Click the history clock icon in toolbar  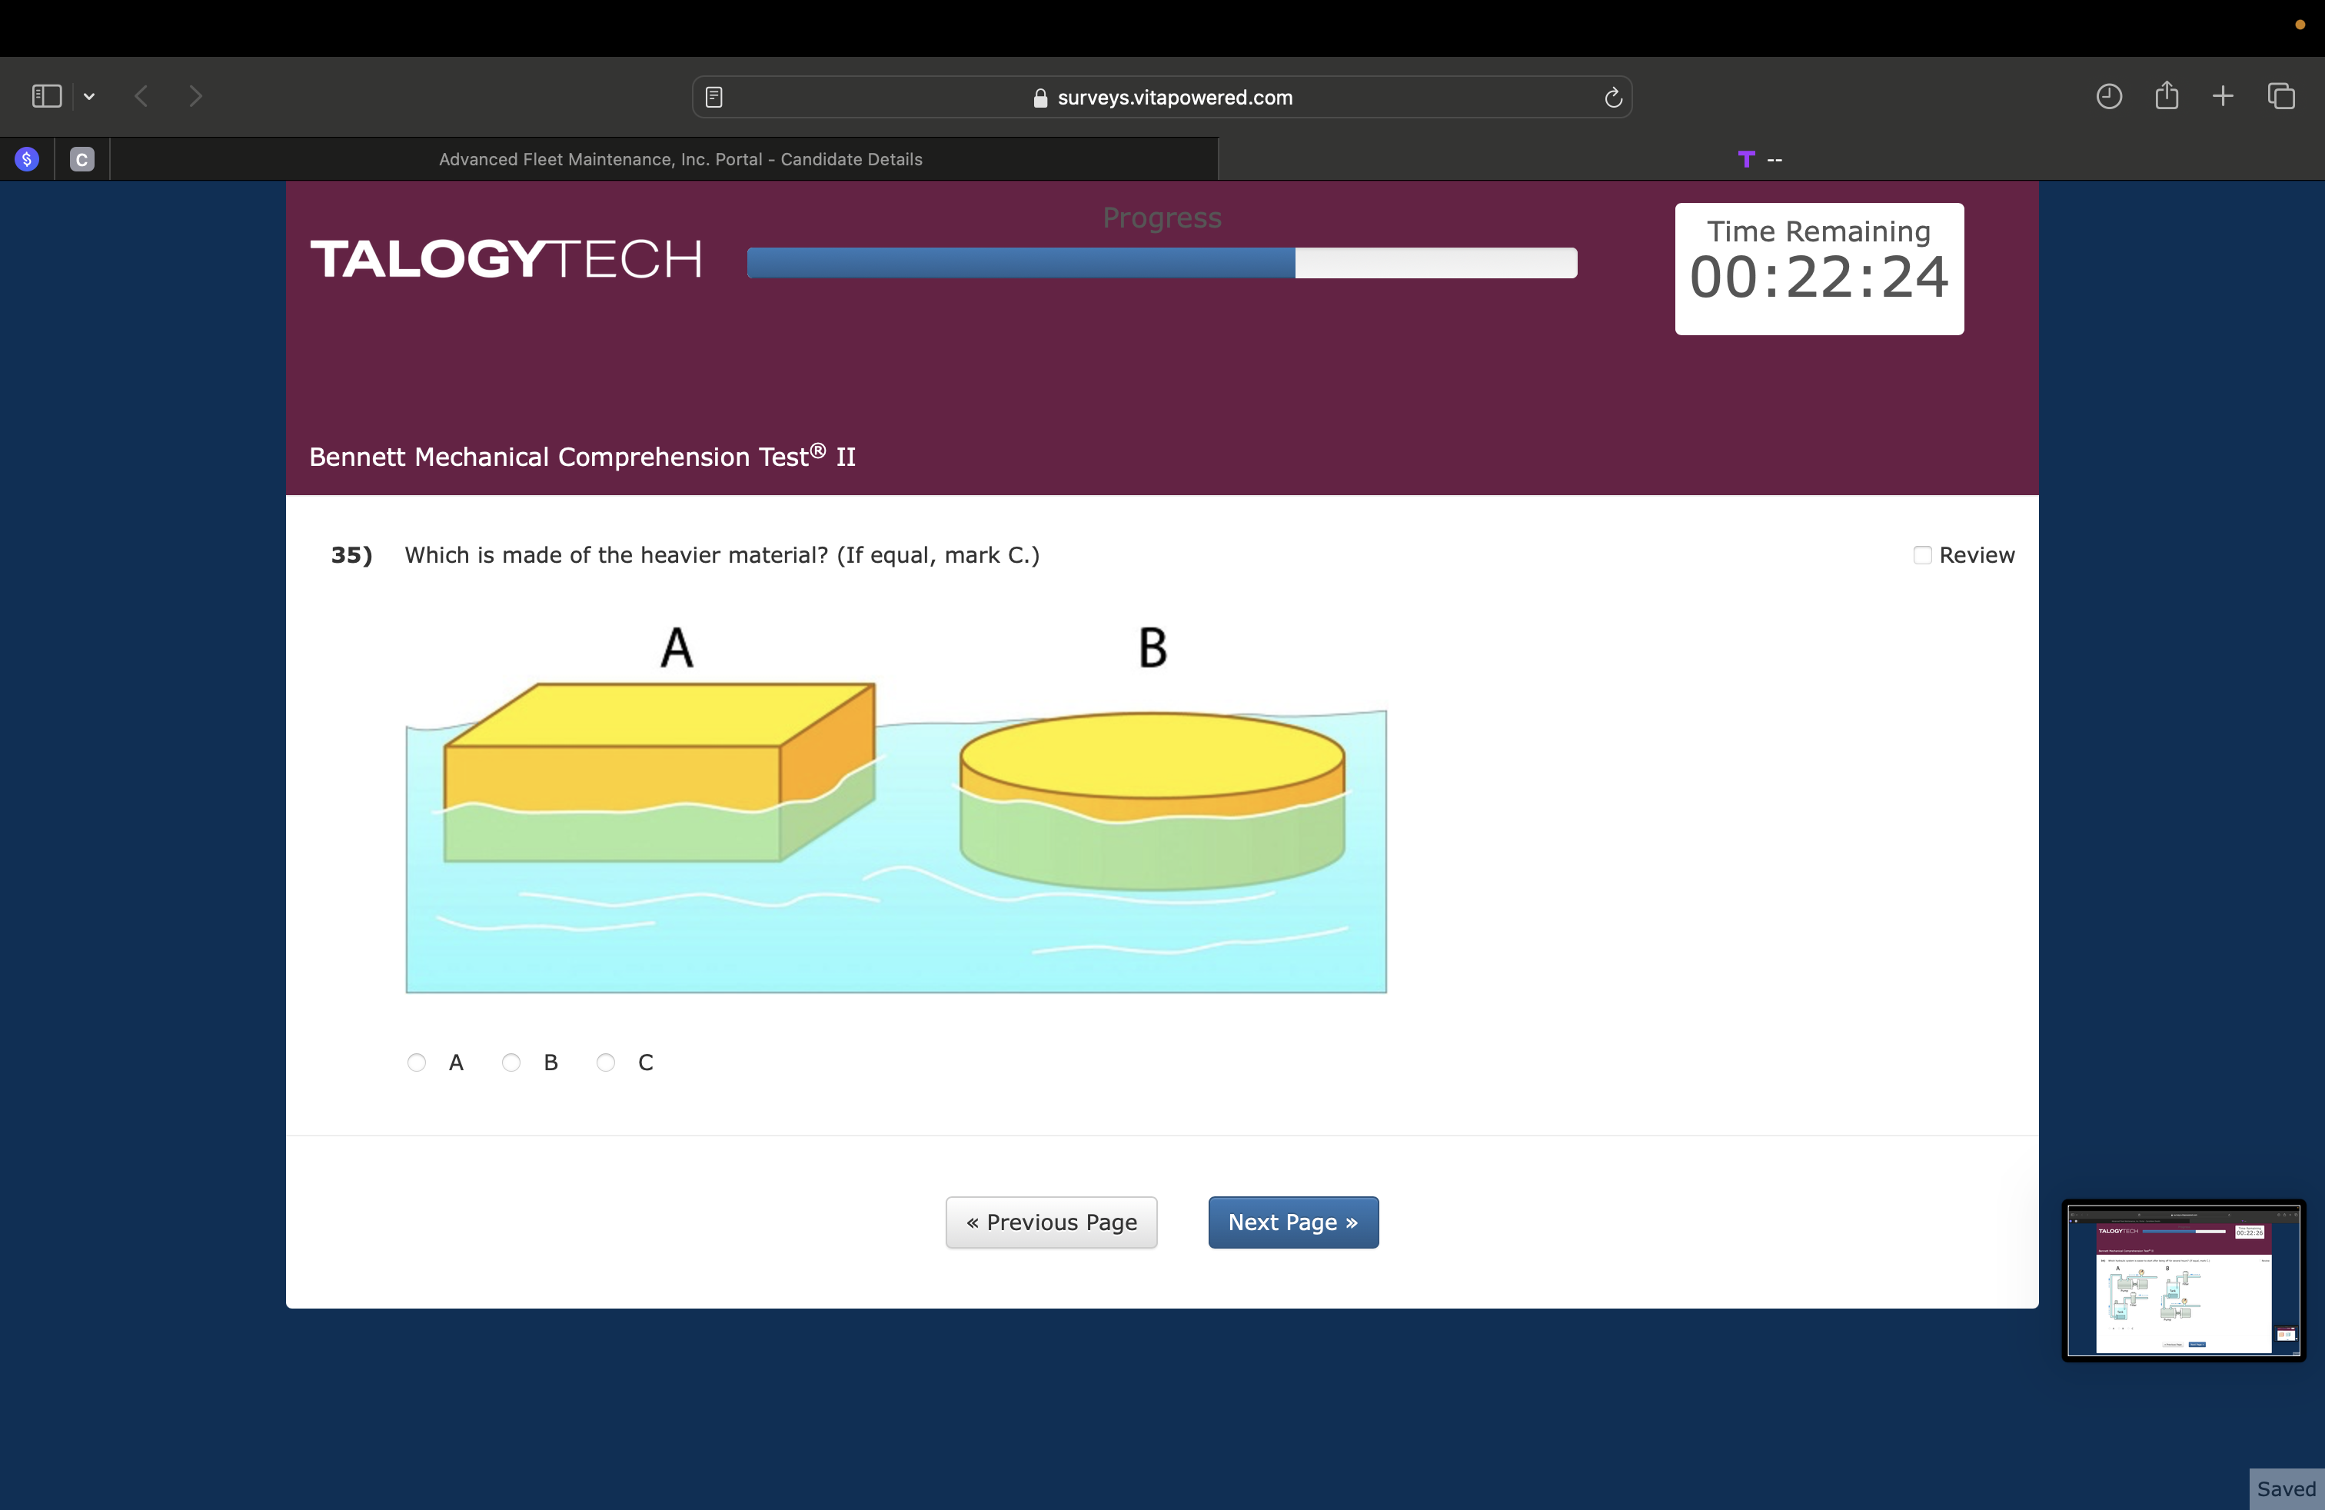pyautogui.click(x=2108, y=95)
